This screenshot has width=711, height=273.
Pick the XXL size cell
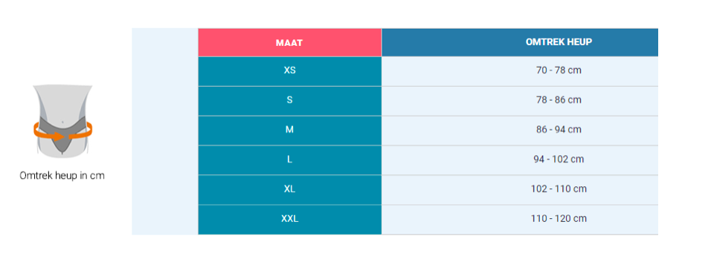[290, 219]
